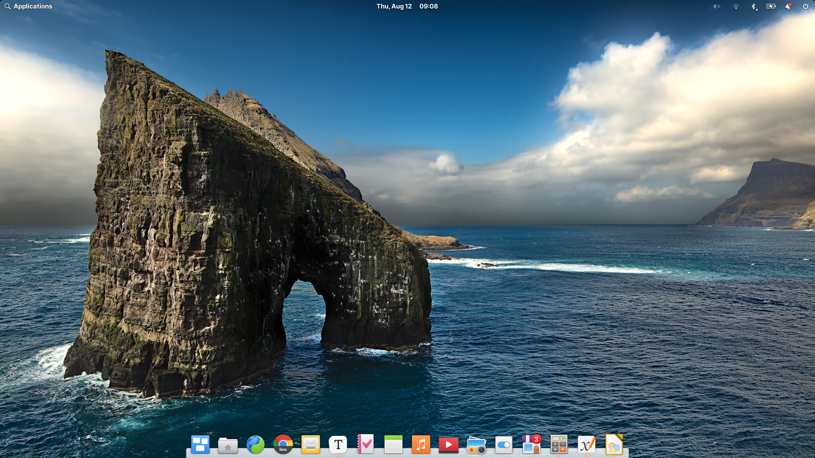Image resolution: width=815 pixels, height=458 pixels.
Task: Open the power session menu
Action: pos(805,6)
